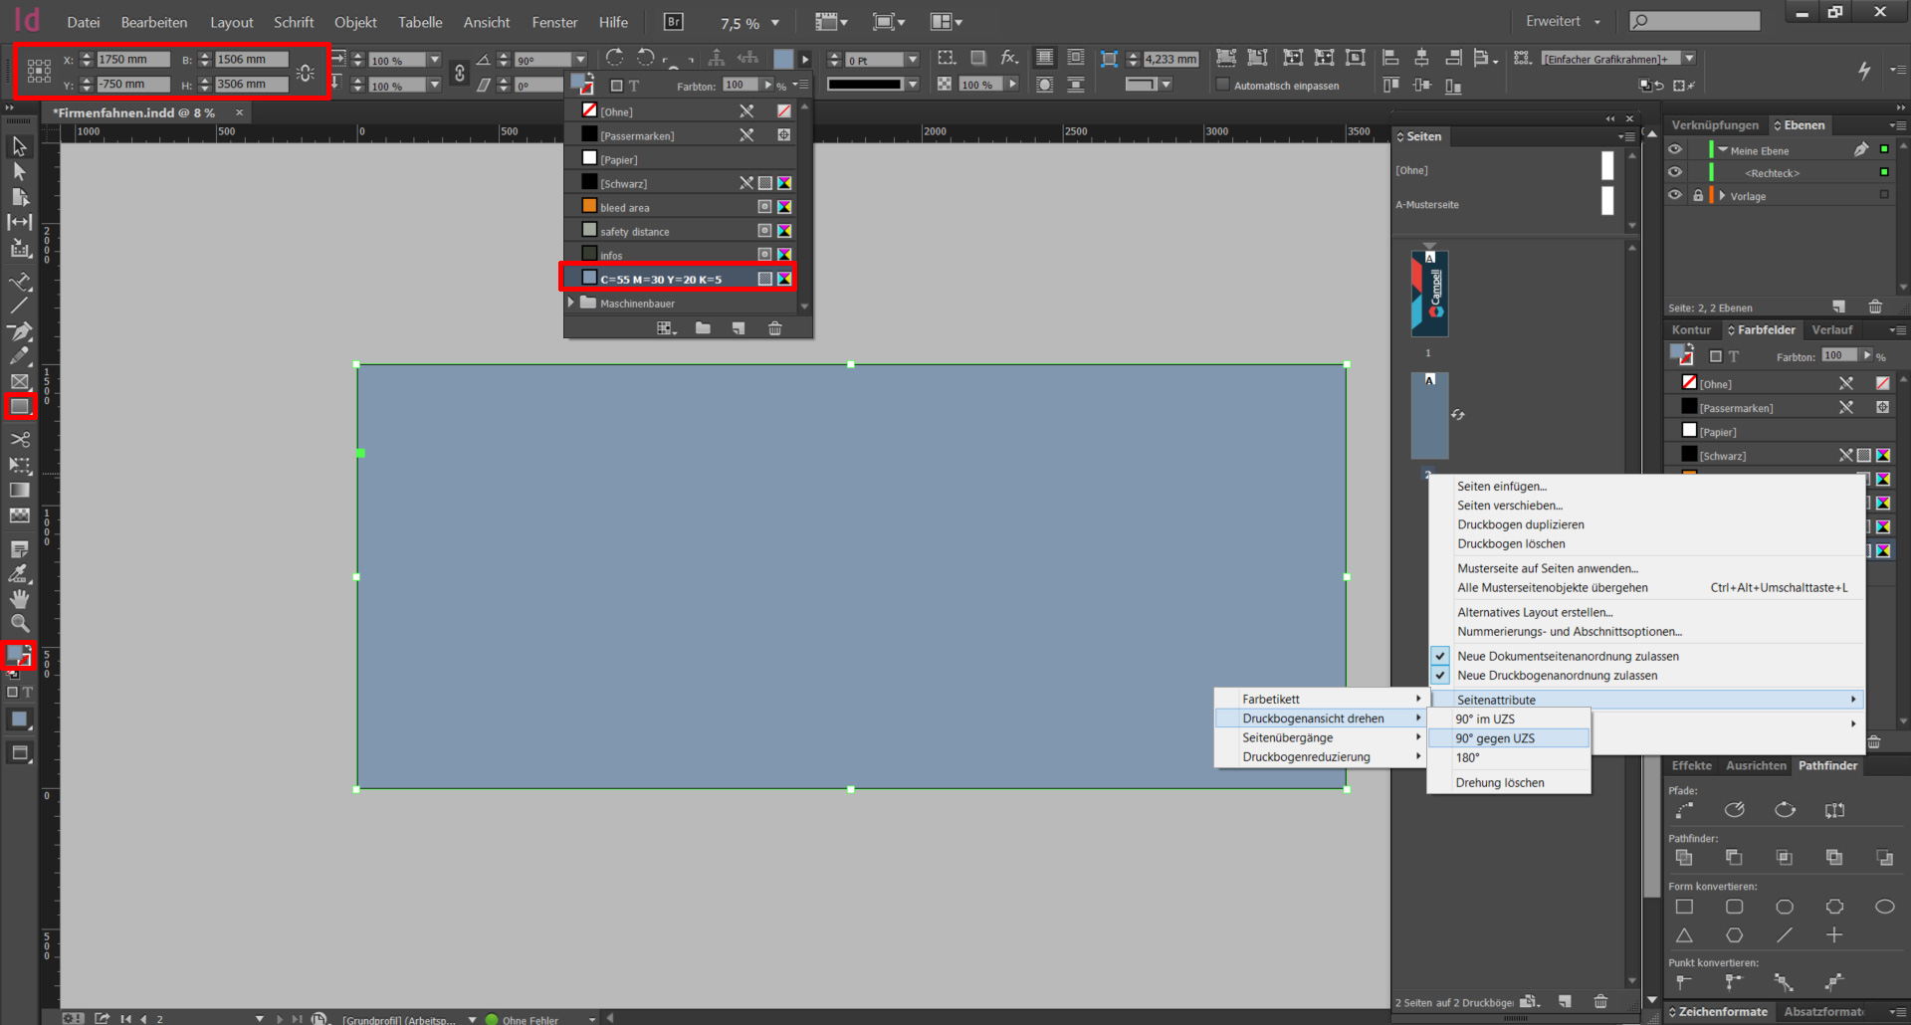Open the zoom level dropdown
The image size is (1911, 1025).
pyautogui.click(x=775, y=23)
